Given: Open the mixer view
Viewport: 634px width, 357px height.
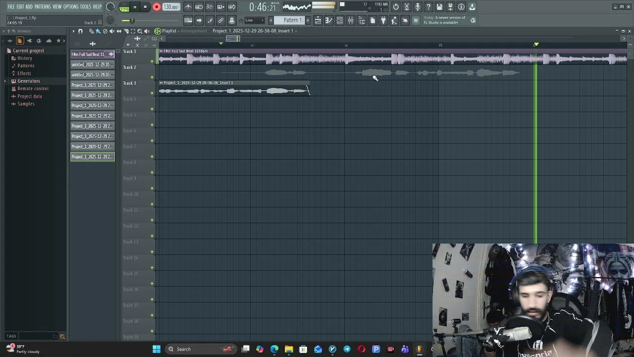Looking at the screenshot, I should point(351,20).
